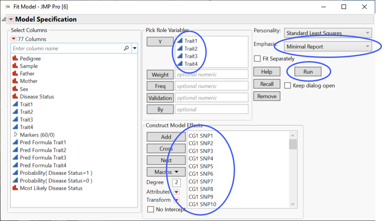Screen dimensions: 382x221
Task: Click the Model Specification red triangle menu
Action: click(x=11, y=19)
